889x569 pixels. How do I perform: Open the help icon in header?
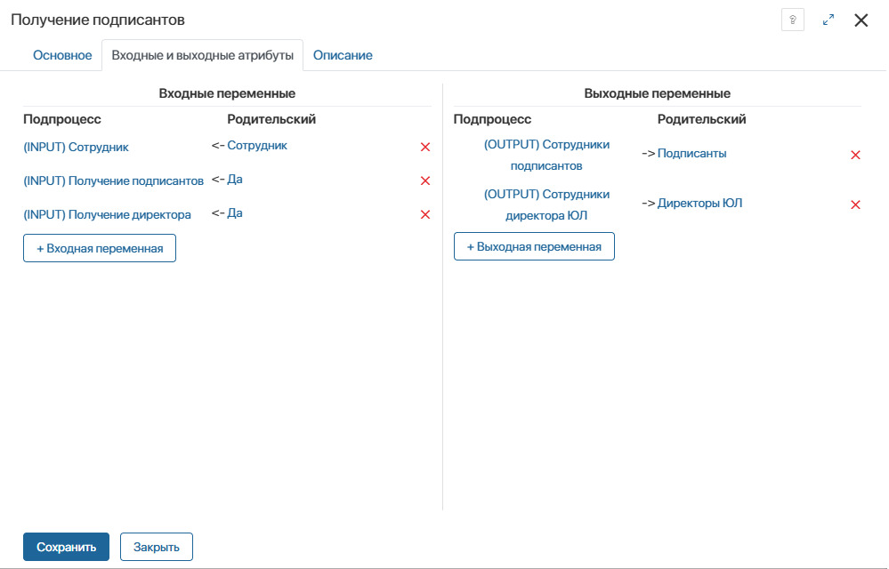(792, 20)
